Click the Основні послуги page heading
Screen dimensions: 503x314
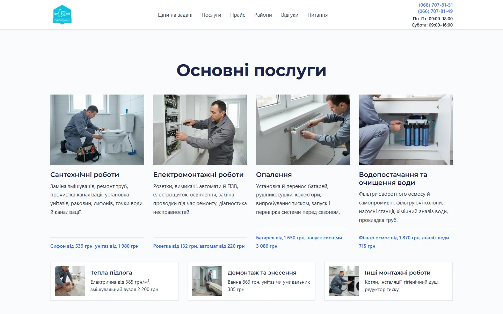pos(251,70)
